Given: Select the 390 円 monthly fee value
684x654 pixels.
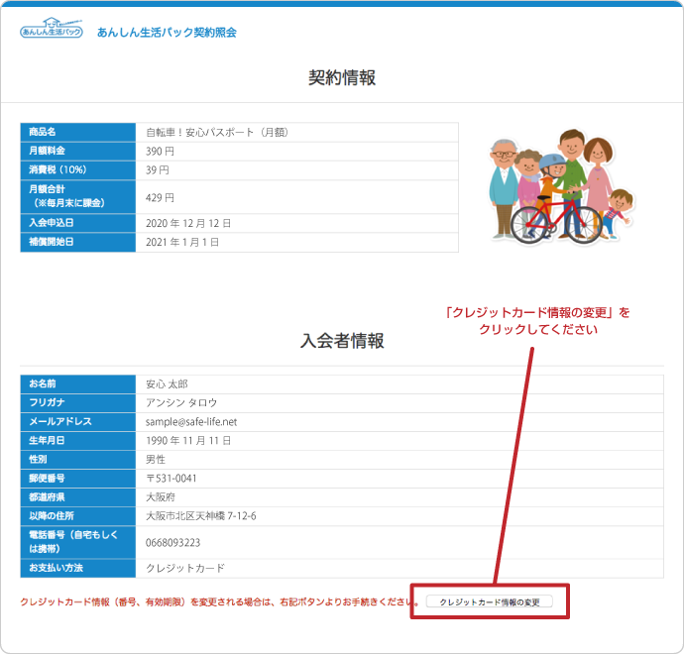Looking at the screenshot, I should pyautogui.click(x=160, y=152).
